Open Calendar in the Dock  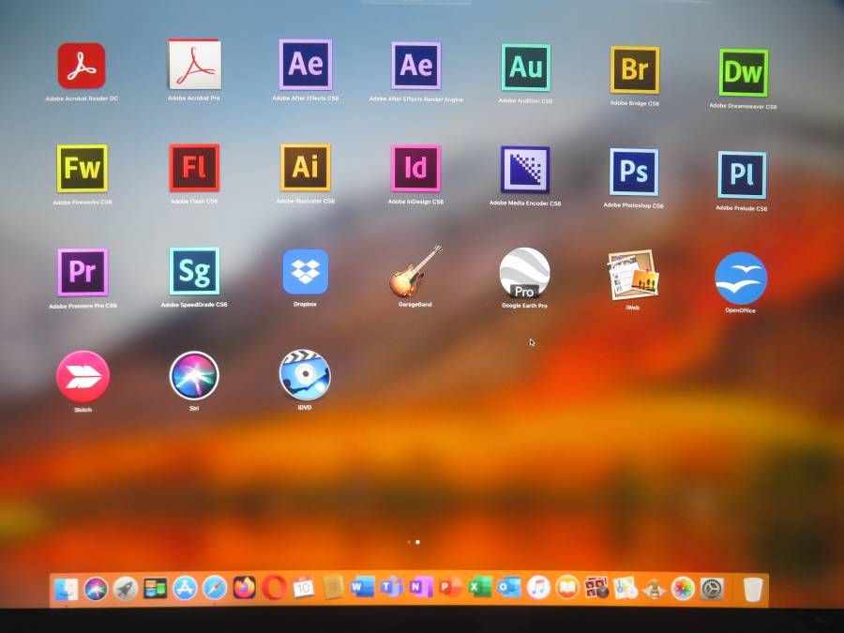coord(304,588)
